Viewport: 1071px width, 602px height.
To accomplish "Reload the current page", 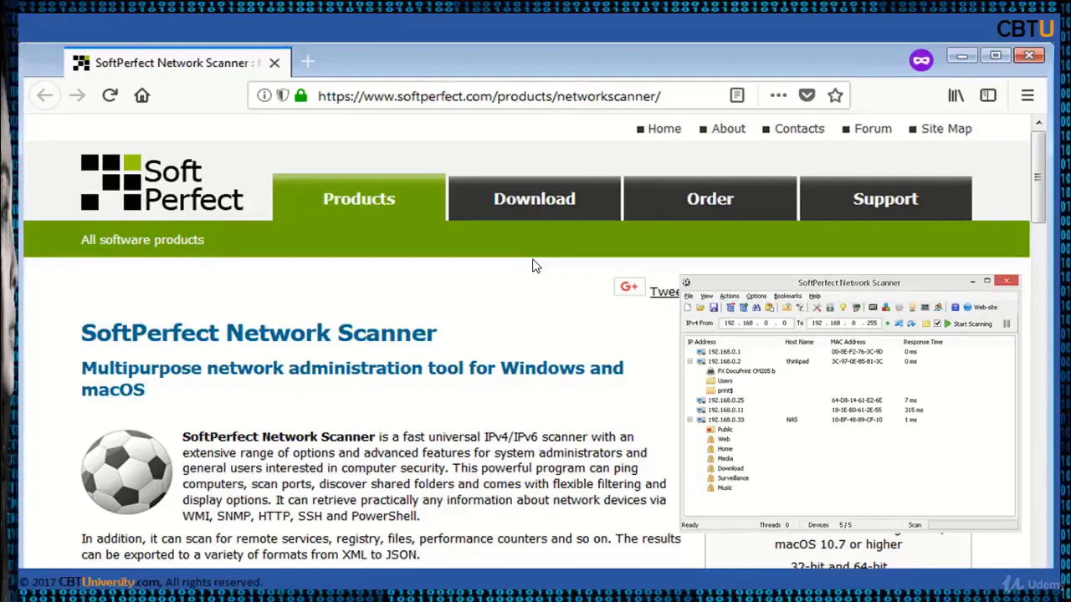I will point(110,95).
